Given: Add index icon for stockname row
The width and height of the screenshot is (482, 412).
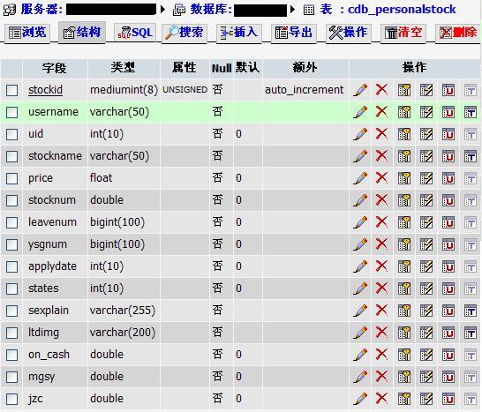Looking at the screenshot, I should click(426, 156).
